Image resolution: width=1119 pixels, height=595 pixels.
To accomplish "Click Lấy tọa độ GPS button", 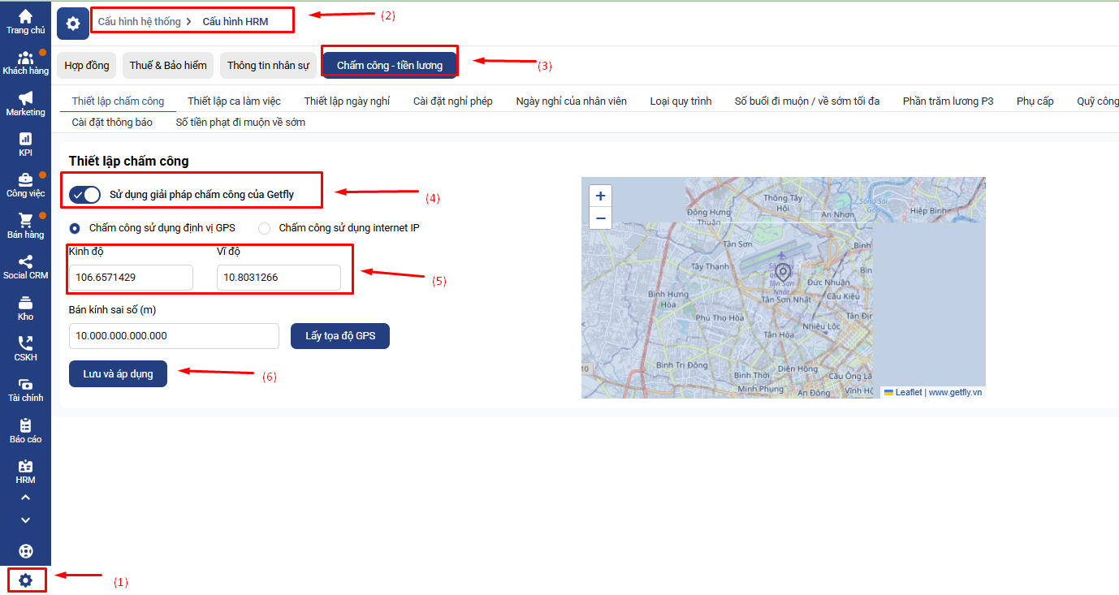I will [x=340, y=335].
